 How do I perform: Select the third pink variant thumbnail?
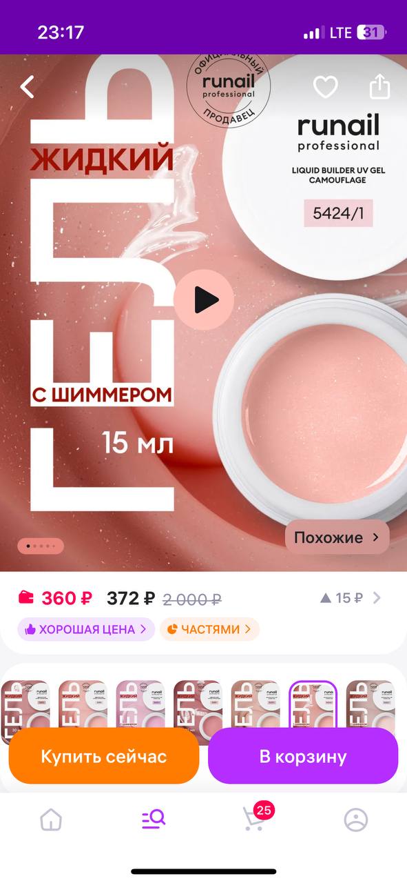coord(140,704)
